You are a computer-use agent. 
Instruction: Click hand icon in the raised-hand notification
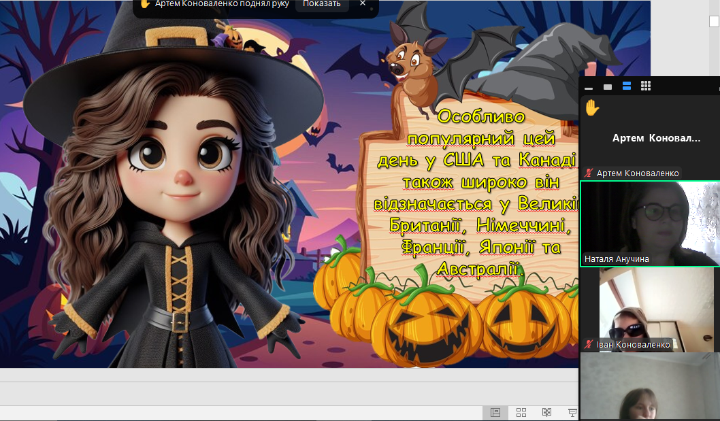tap(145, 3)
